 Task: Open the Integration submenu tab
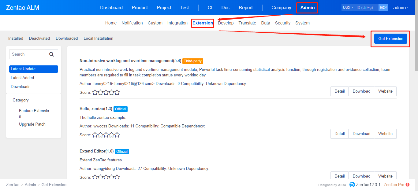[177, 23]
